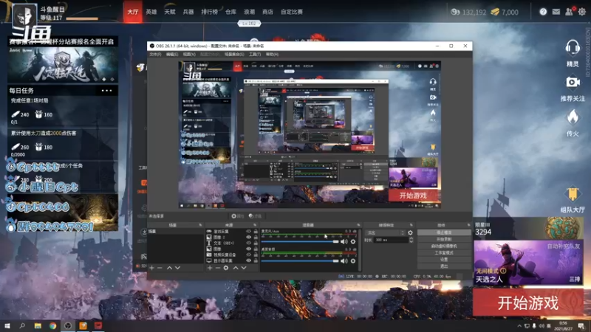This screenshot has width=591, height=332.
Task: Move source down in OBS sources panel
Action: 244,268
